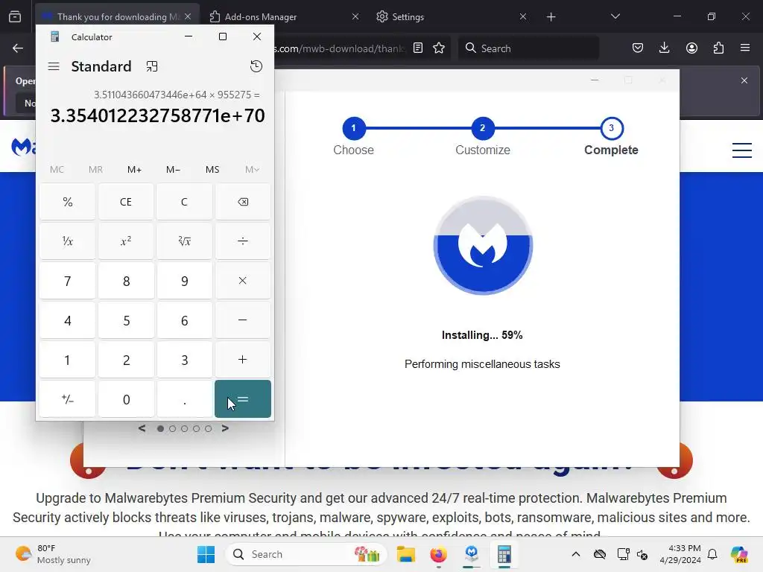Click digit 6 on Calculator
Viewport: 763px width, 572px height.
click(x=185, y=320)
